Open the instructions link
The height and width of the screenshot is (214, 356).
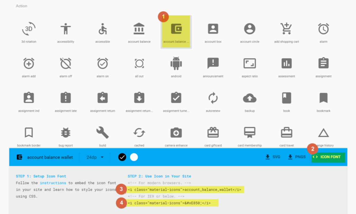pos(53,183)
